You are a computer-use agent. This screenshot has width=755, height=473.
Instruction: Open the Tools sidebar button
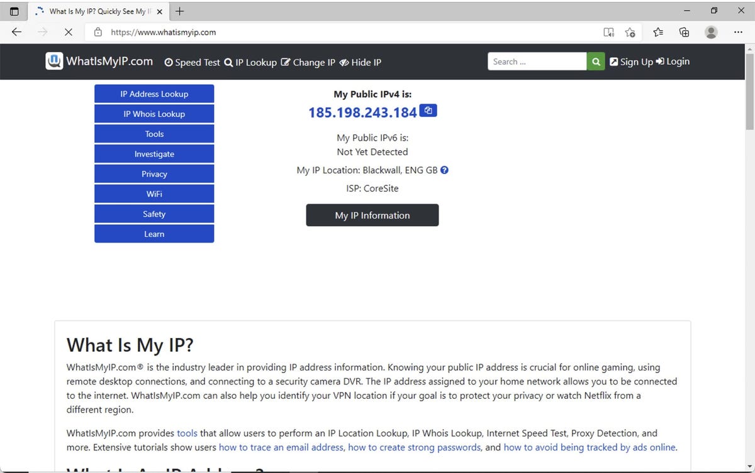pos(154,134)
